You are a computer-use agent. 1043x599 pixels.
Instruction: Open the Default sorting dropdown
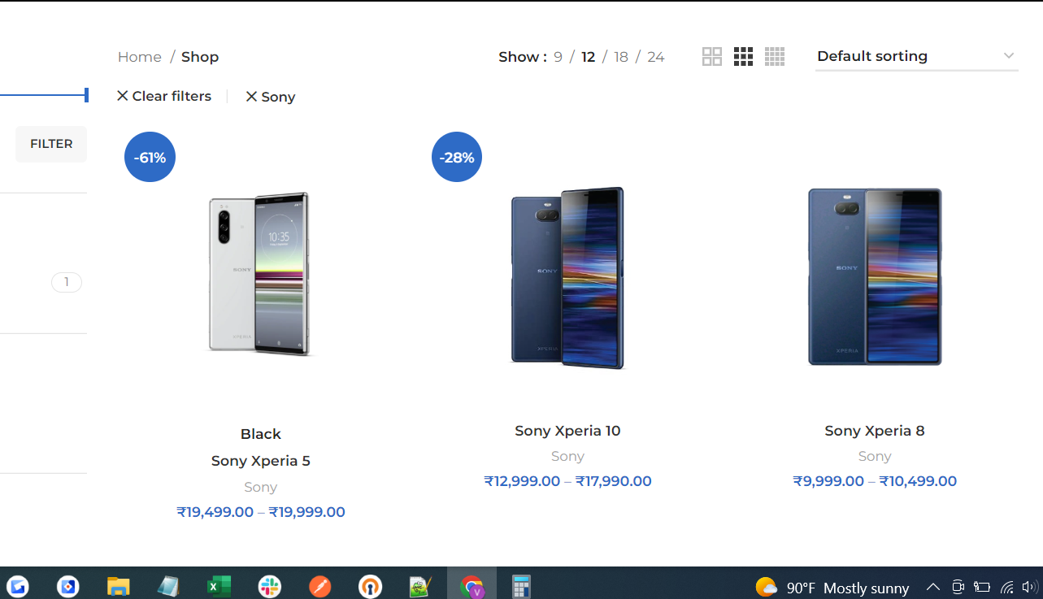pos(916,56)
